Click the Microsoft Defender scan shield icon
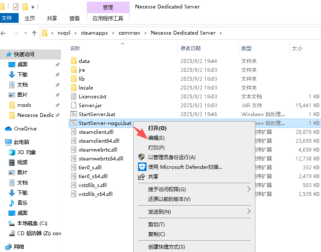 tap(142, 167)
